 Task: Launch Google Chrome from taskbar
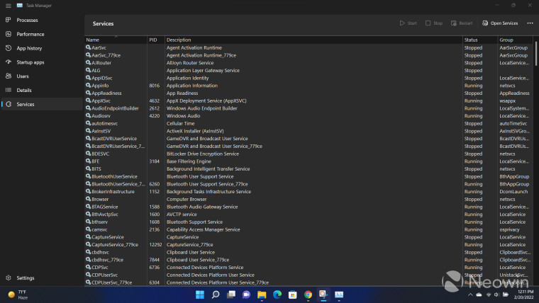pos(308,295)
